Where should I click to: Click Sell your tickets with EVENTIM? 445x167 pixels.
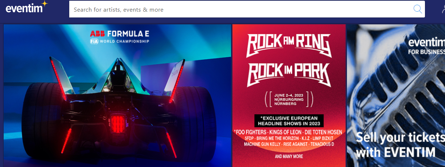click(x=400, y=145)
